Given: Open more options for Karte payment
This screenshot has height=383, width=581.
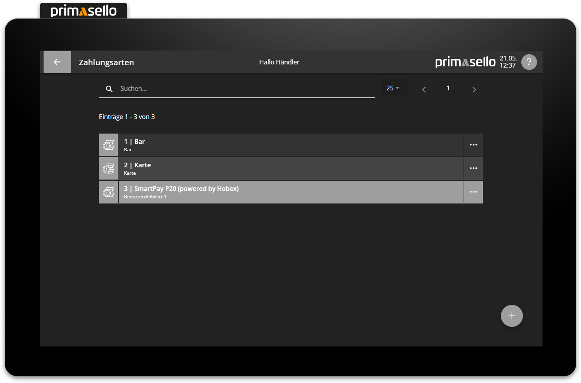Looking at the screenshot, I should point(473,169).
